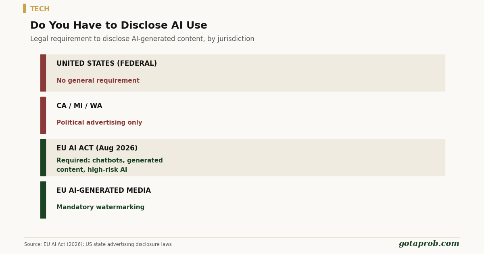Select the UNITED STATES (FEDERAL) heading
The height and width of the screenshot is (254, 484).
106,64
